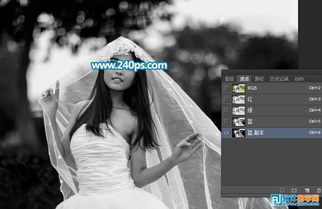This screenshot has height=209, width=322.
Task: Enable visibility of the 蓝 channel
Action: pyautogui.click(x=226, y=121)
